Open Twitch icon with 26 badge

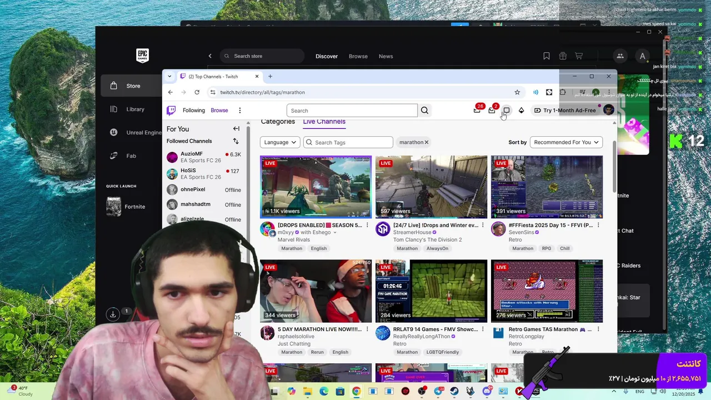[477, 110]
